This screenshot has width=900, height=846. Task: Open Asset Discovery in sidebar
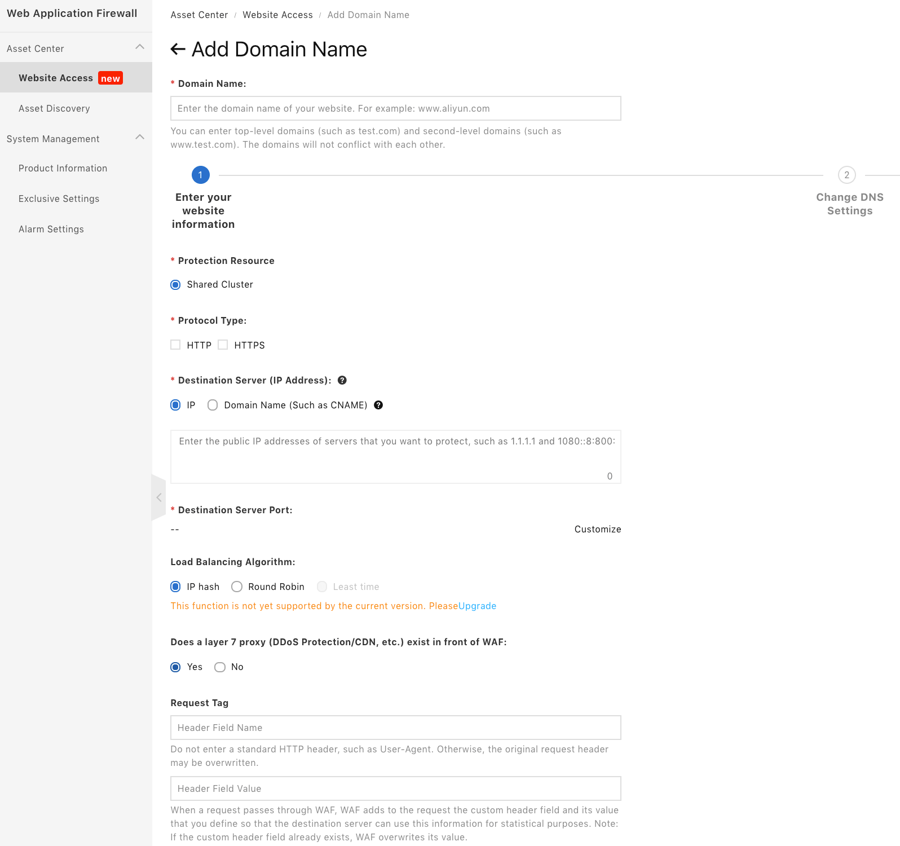[x=54, y=109]
